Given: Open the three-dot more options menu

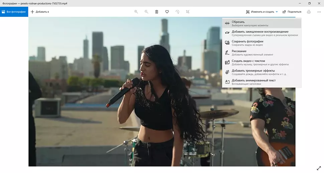Looking at the screenshot, I should [x=319, y=12].
